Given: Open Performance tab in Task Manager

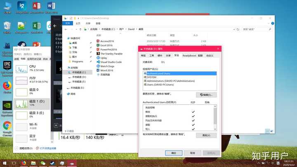Looking at the screenshot, I should pos(23,59).
